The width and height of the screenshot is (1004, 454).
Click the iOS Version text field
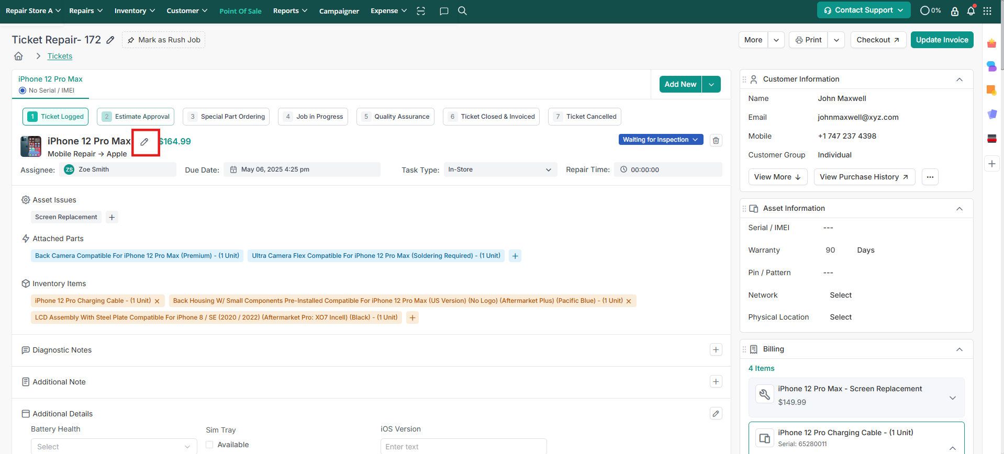pyautogui.click(x=464, y=446)
